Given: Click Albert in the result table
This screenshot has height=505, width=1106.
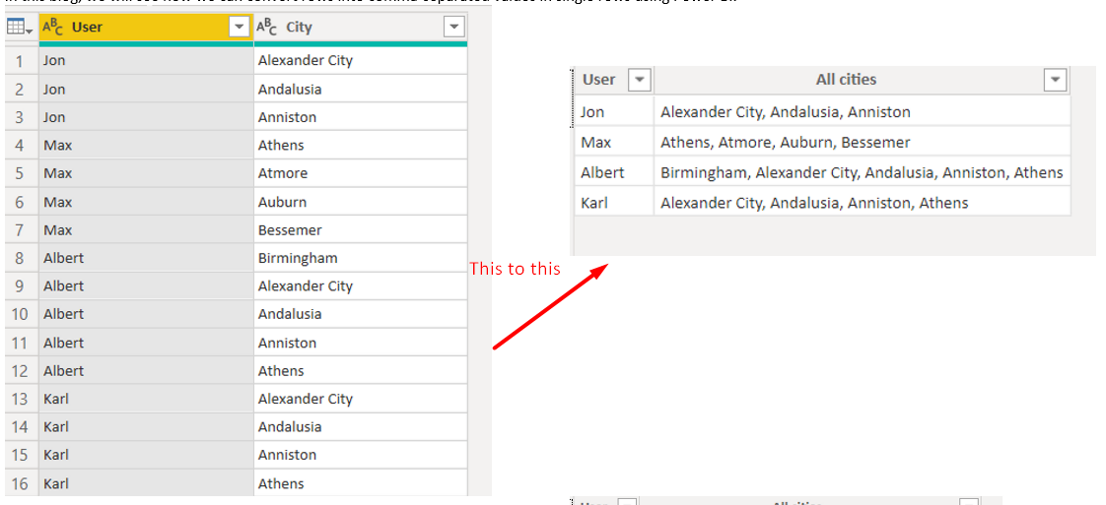Looking at the screenshot, I should coord(614,172).
